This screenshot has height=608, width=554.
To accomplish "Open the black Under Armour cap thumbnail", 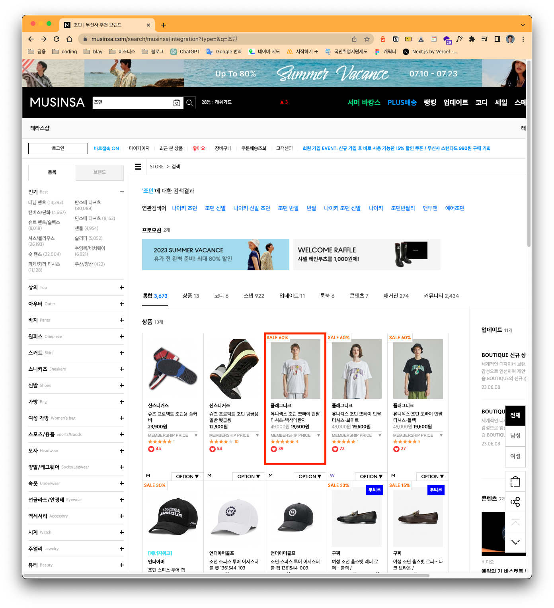I will point(173,516).
